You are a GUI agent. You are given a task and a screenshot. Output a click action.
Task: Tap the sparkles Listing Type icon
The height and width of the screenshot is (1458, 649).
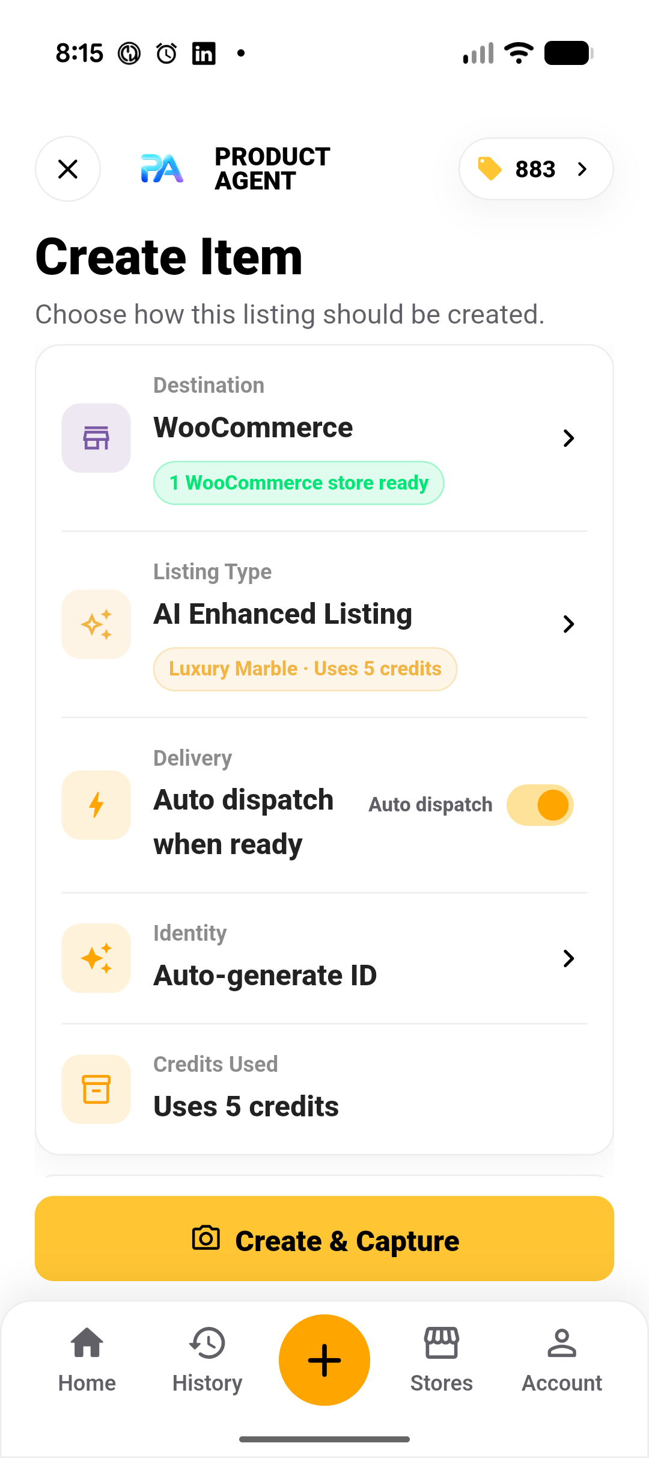coord(96,624)
